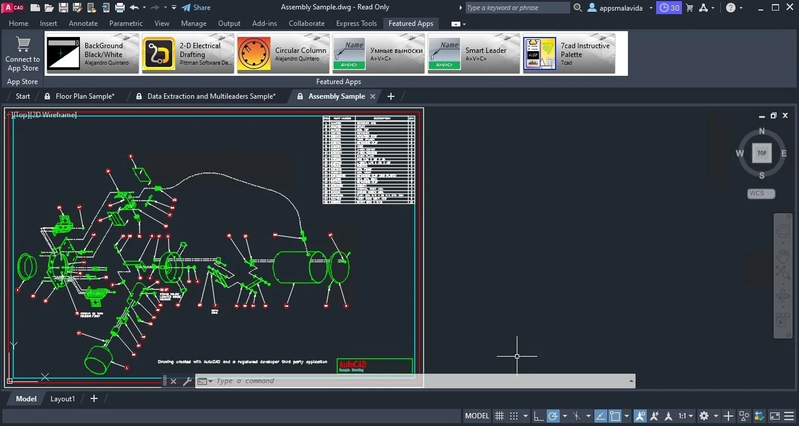Open 7cad Instructive Palette featured app
Image resolution: width=799 pixels, height=426 pixels.
[569, 53]
